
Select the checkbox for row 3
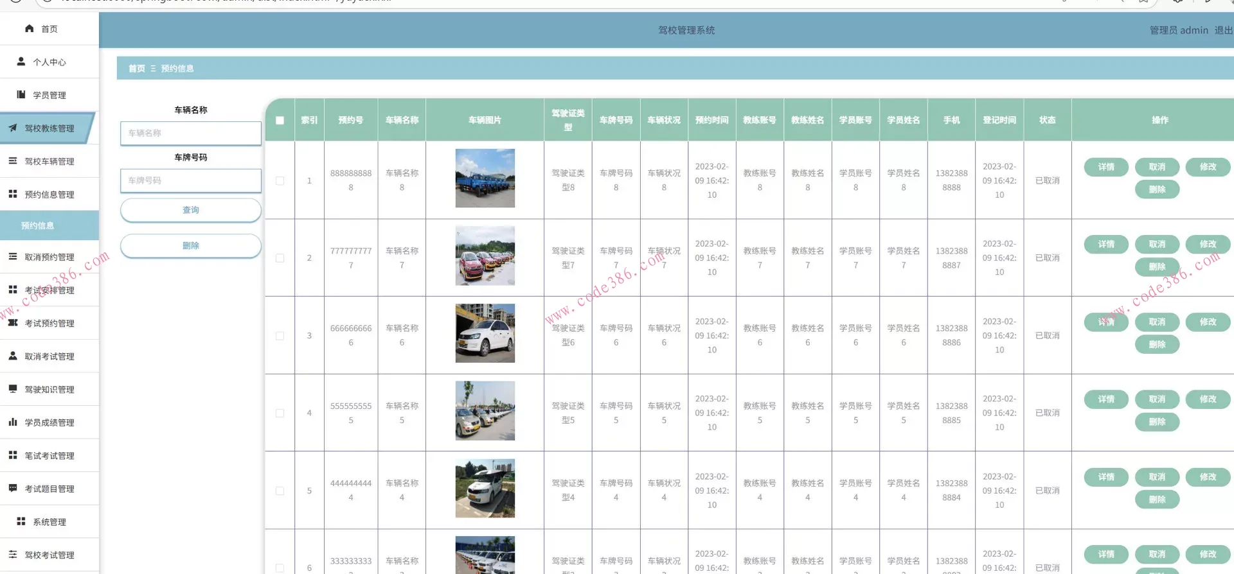click(x=280, y=336)
